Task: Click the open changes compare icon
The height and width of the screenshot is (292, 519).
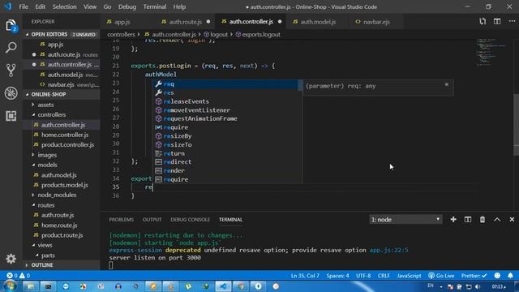Action: click(x=483, y=22)
